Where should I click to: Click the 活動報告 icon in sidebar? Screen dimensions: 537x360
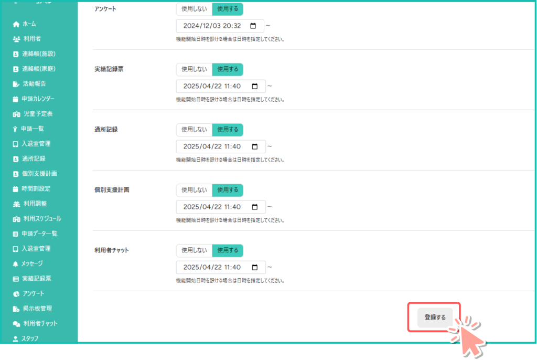point(16,84)
